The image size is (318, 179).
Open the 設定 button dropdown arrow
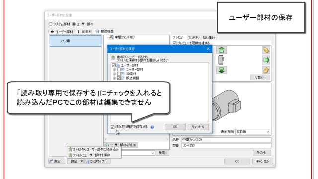coord(81,161)
